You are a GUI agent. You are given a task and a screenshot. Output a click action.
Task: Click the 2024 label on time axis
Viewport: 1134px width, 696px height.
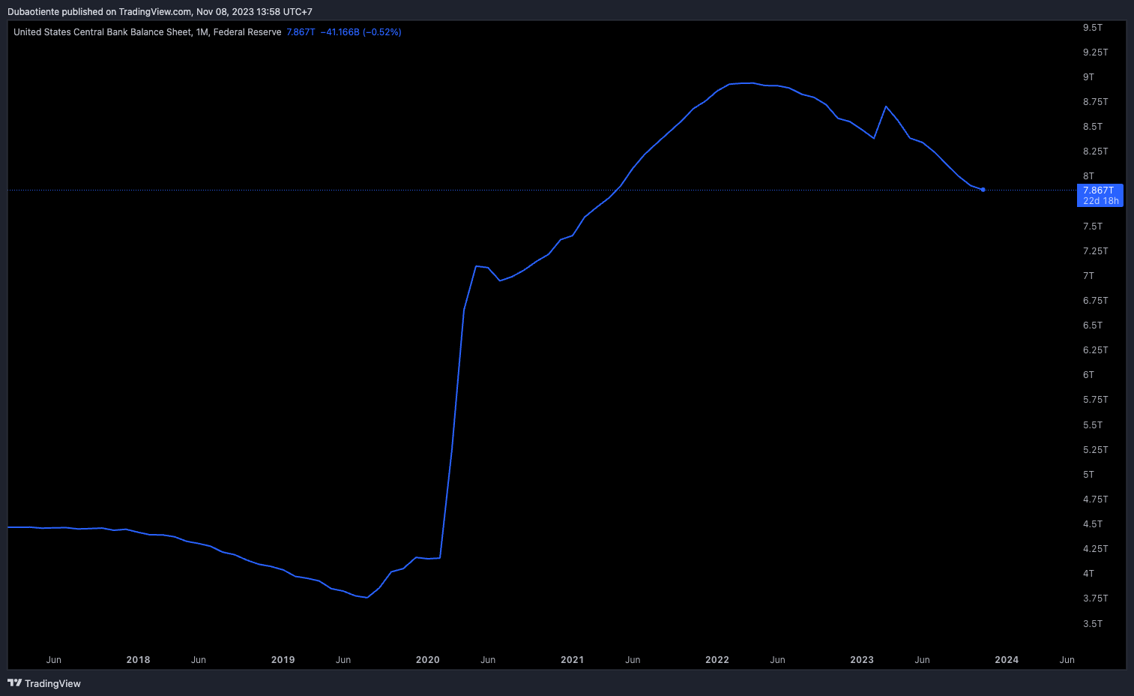[1007, 660]
